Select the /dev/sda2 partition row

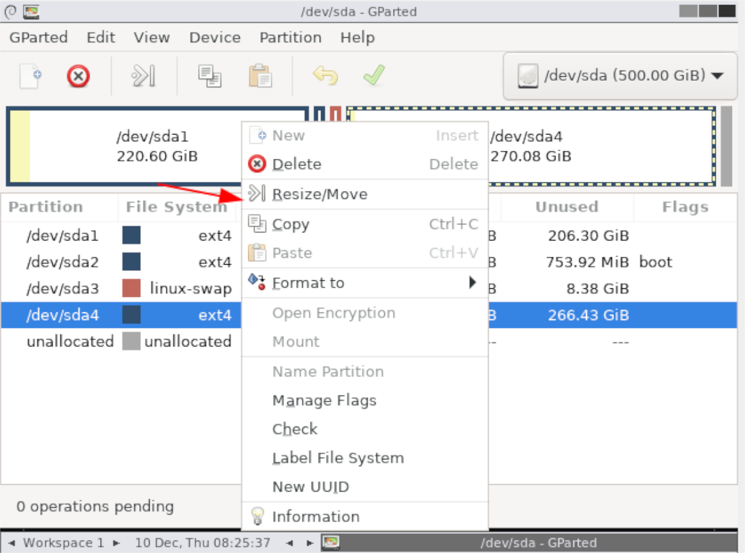(62, 262)
